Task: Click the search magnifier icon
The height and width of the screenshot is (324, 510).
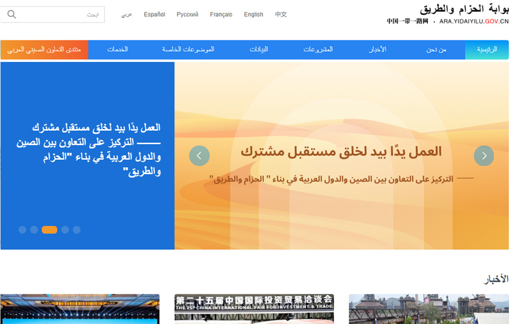Action: 12,14
